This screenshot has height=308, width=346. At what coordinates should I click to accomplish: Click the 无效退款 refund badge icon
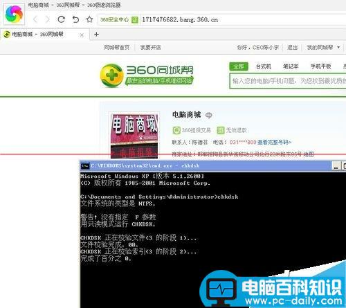tap(221, 130)
